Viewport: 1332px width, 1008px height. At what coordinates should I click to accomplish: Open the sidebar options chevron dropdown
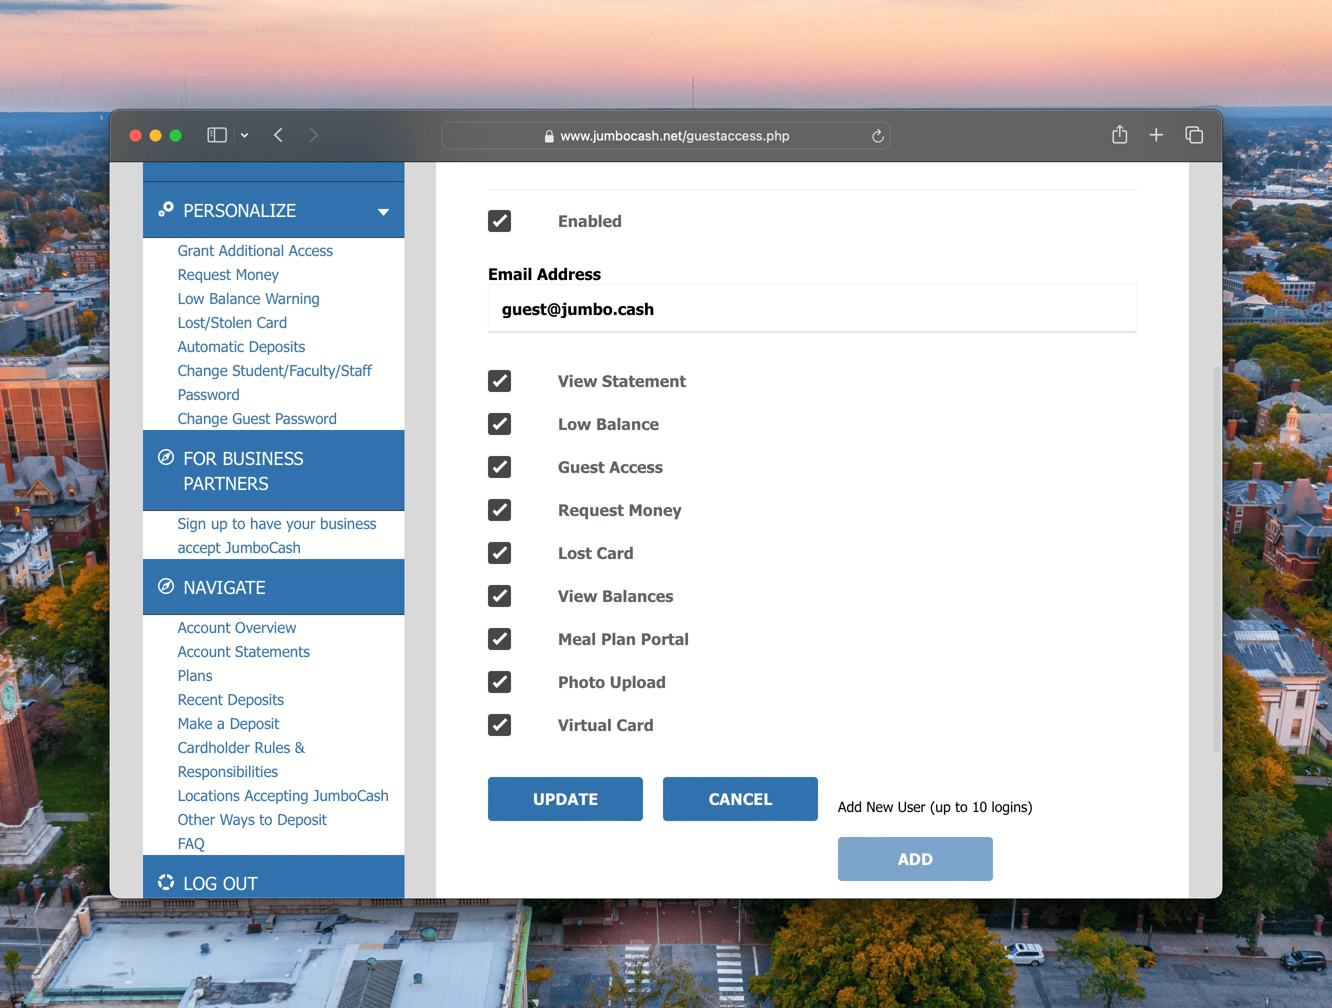244,135
